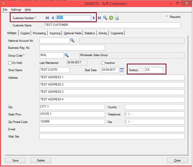Click the City field
Image resolution: width=193 pixels, height=167 pixels.
[72, 107]
